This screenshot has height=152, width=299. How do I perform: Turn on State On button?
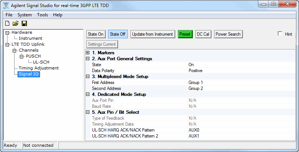pyautogui.click(x=96, y=34)
